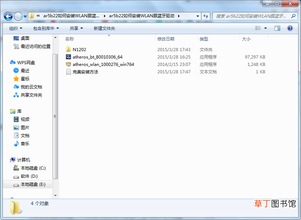This screenshot has height=220, width=301.
Task: Refresh the current folder view
Action: (206, 16)
